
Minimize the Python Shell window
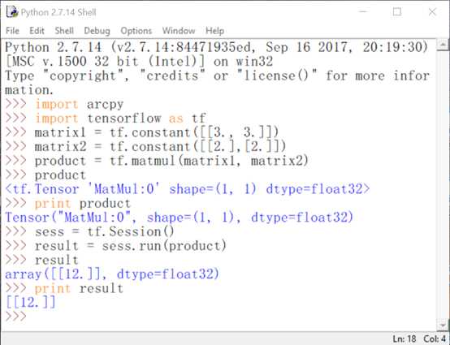[363, 11]
